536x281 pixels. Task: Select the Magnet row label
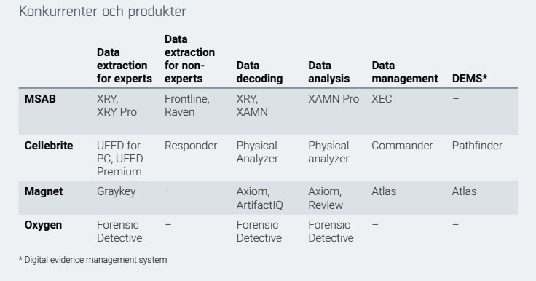point(44,191)
